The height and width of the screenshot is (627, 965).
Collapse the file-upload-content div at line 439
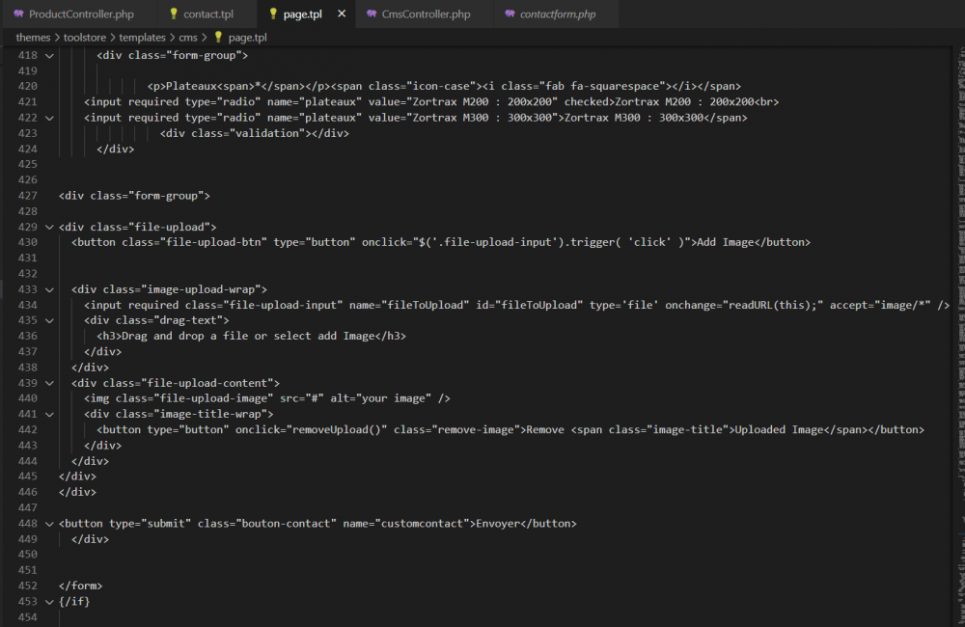click(49, 383)
